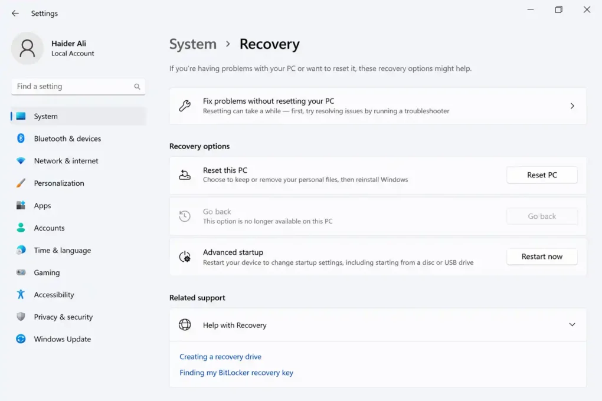
Task: Click the Haider Ali account name
Action: tap(68, 44)
